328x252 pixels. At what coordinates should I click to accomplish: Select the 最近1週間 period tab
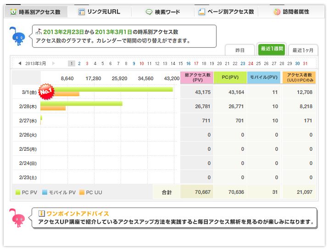coord(271,49)
